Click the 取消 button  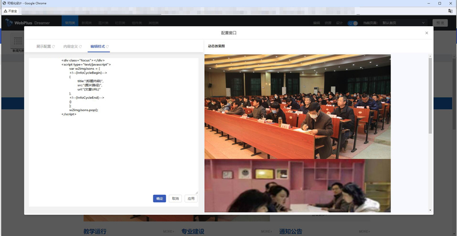coord(175,198)
